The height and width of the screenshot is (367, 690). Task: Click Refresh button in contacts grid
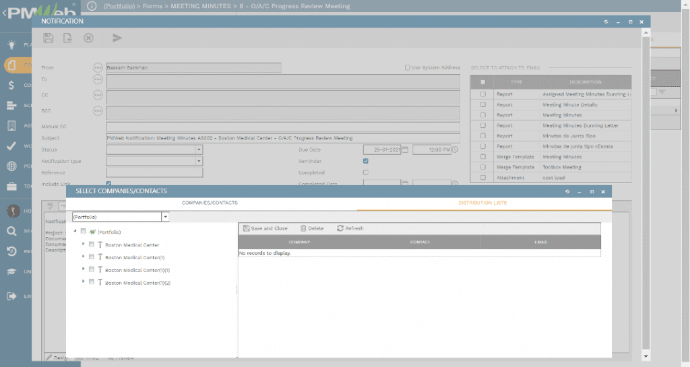coord(350,228)
